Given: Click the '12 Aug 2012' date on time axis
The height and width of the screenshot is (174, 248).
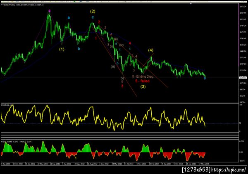Looking at the screenshot, I should (92, 164).
